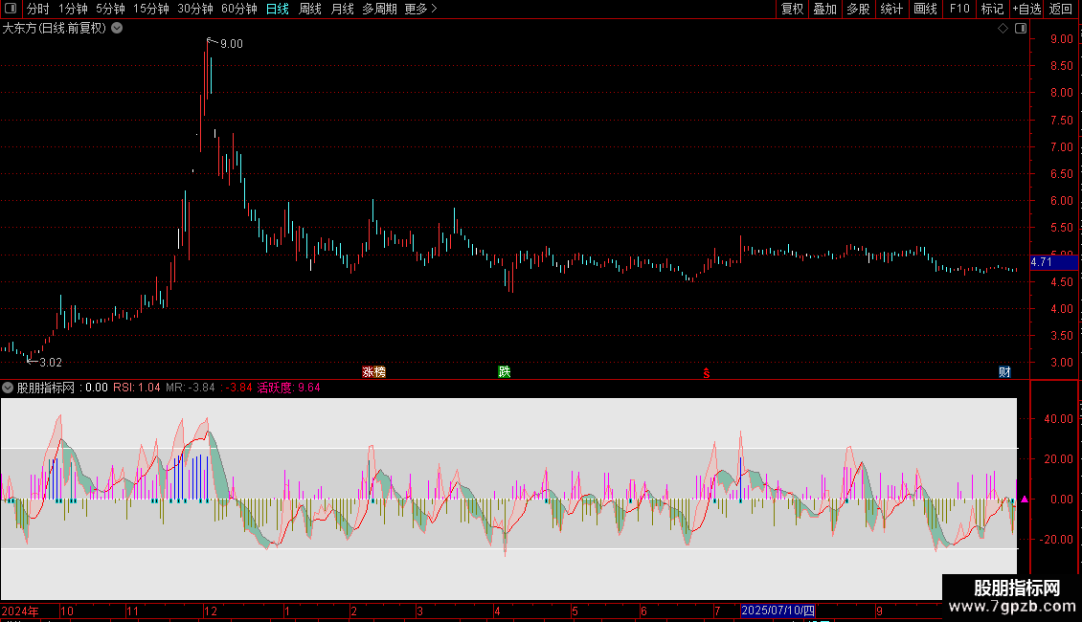Expand the 更多 periods menu
The image size is (1082, 622).
[420, 9]
